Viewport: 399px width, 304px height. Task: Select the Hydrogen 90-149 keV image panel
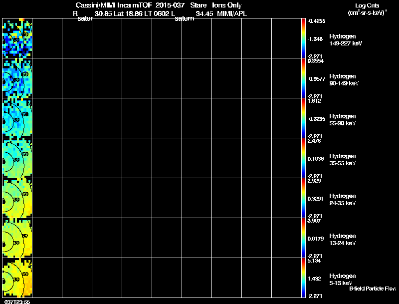click(x=17, y=78)
